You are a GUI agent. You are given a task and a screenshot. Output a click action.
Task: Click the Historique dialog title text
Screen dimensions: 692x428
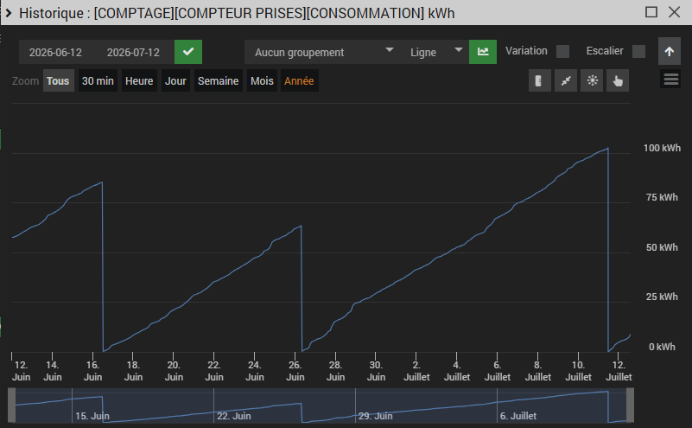237,13
